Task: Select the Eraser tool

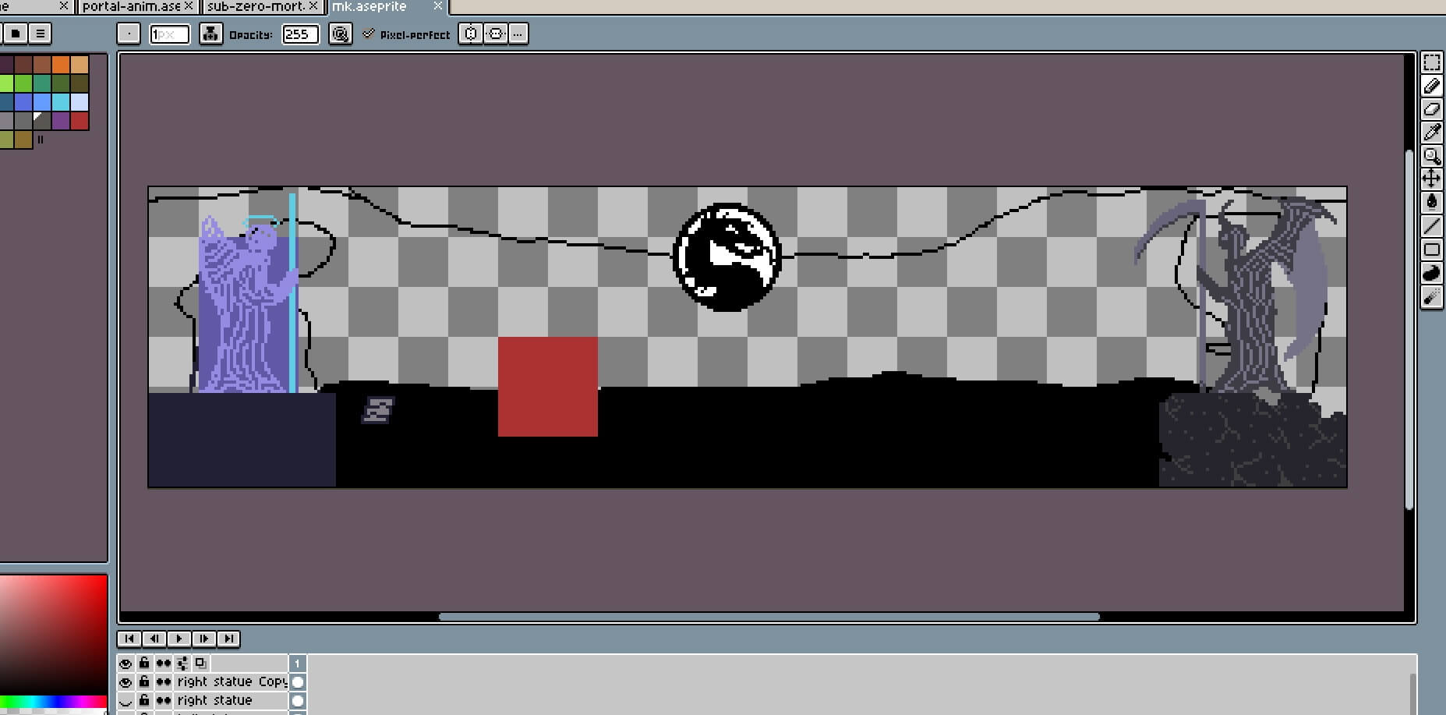Action: pos(1432,109)
